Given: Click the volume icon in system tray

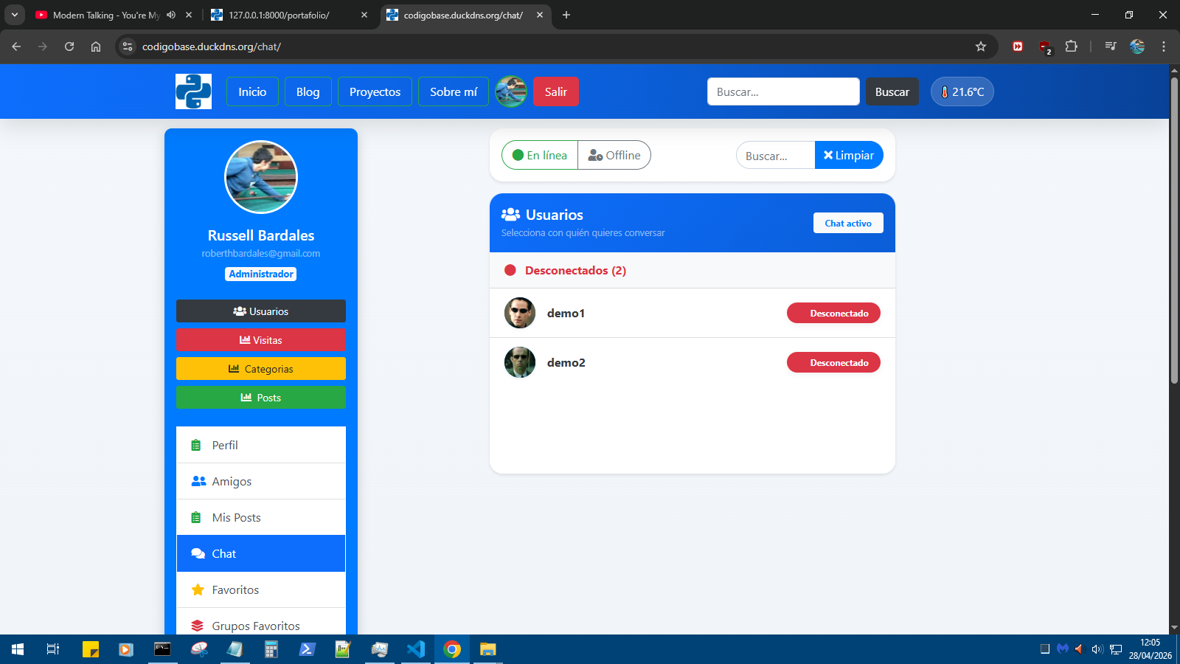Looking at the screenshot, I should point(1097,649).
